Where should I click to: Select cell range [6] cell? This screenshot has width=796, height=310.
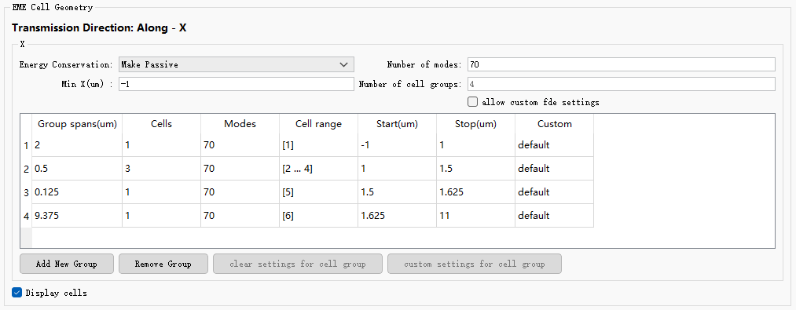[319, 216]
